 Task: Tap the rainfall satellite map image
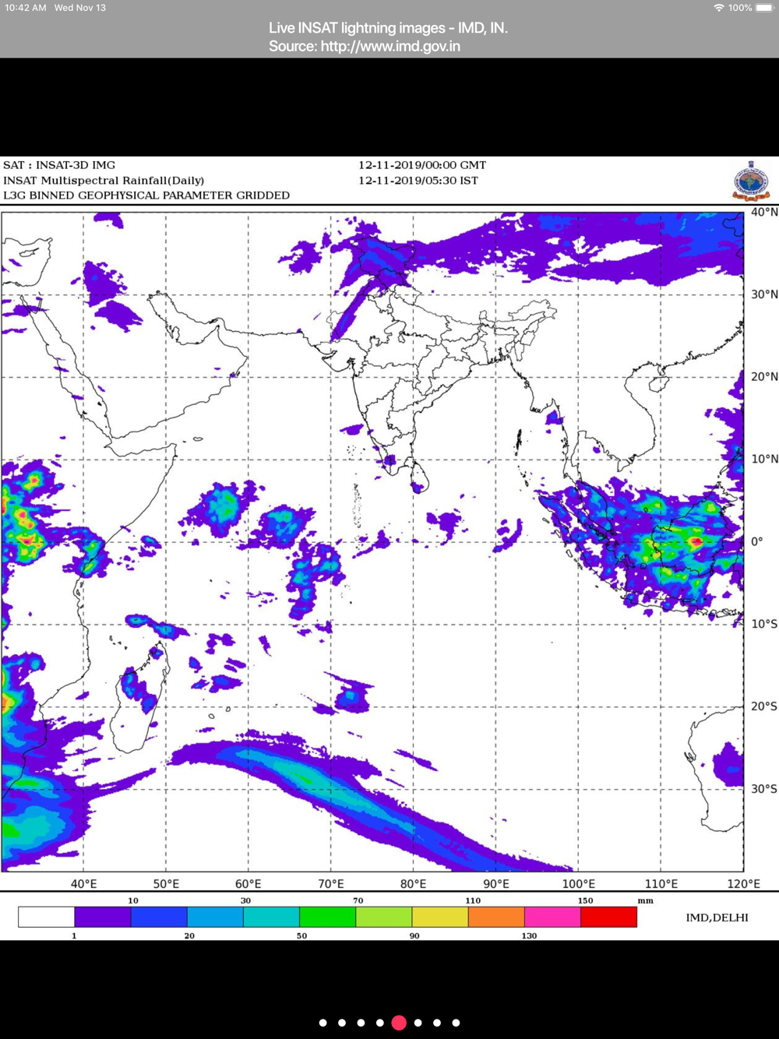point(372,541)
